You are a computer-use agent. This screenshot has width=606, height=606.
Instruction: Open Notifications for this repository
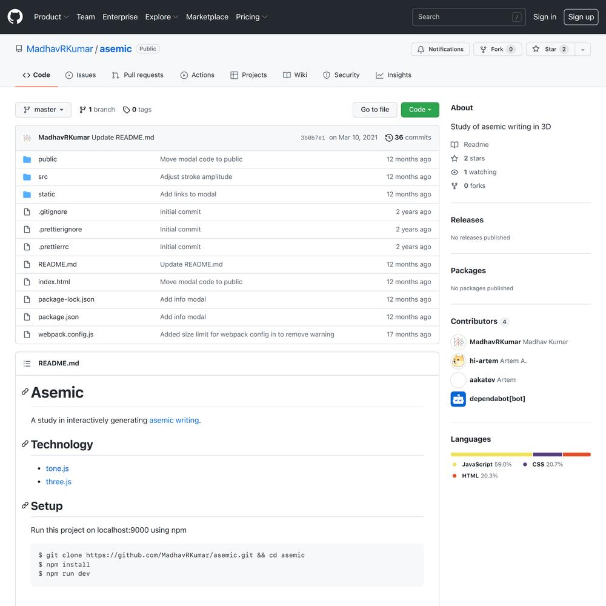(x=440, y=49)
